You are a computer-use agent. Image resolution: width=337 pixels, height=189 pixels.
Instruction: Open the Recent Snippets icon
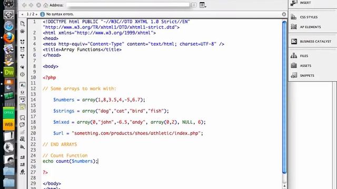[22, 139]
